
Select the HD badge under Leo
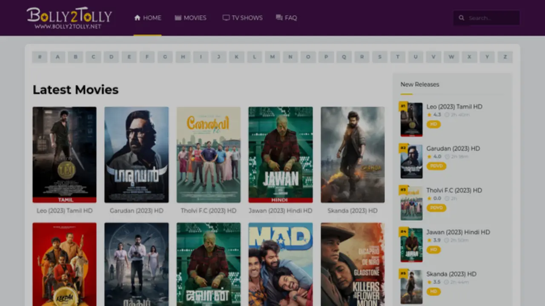(433, 124)
